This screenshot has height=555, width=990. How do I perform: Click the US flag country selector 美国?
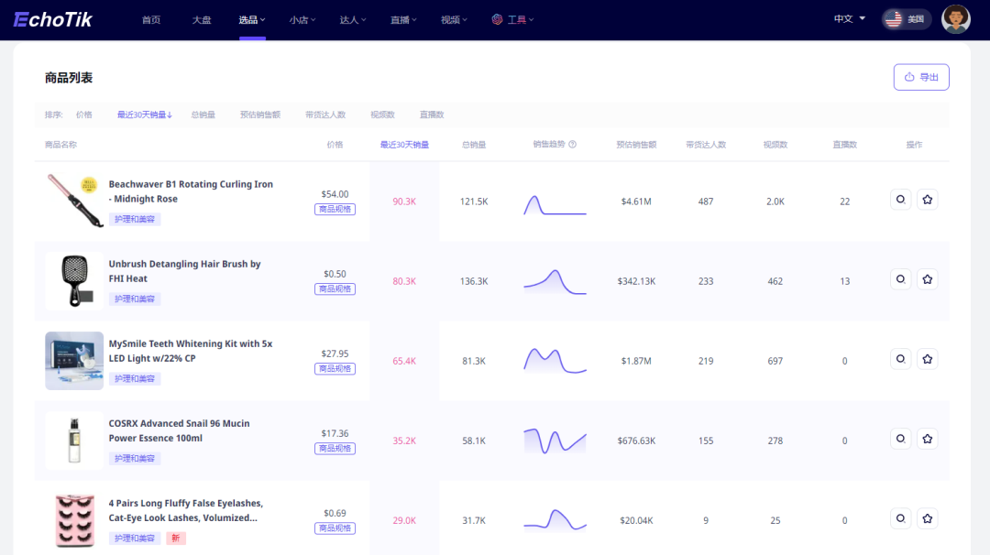click(906, 19)
